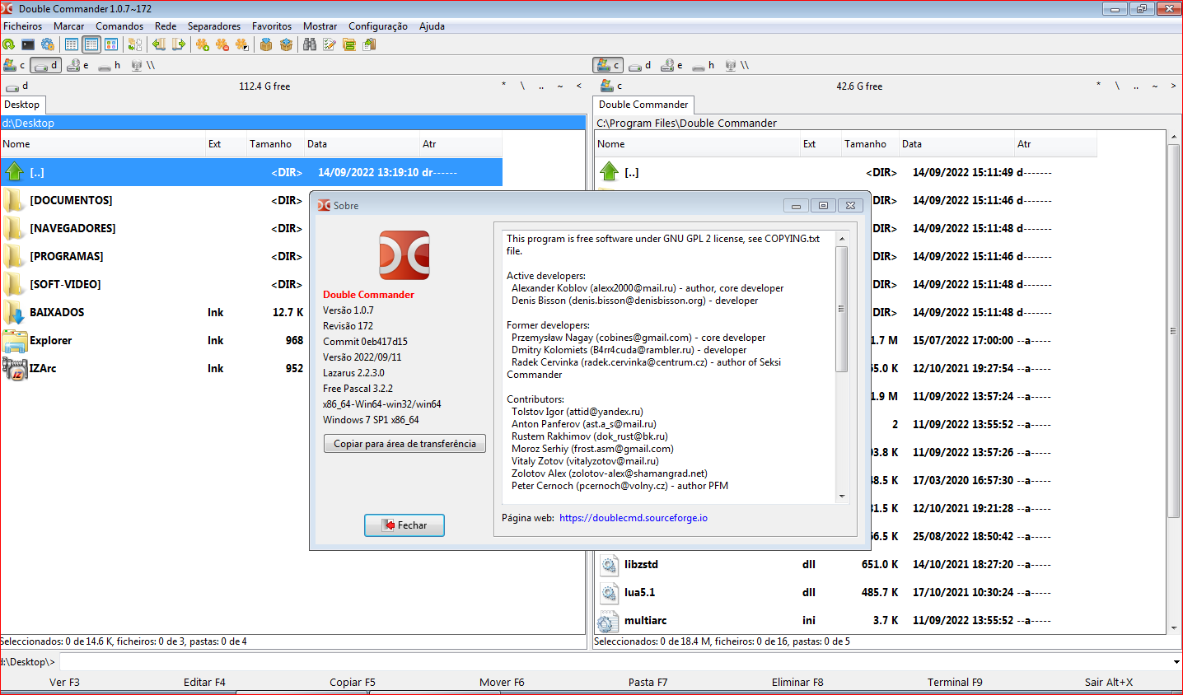
Task: Select the Desktop tab in left panel
Action: click(22, 105)
